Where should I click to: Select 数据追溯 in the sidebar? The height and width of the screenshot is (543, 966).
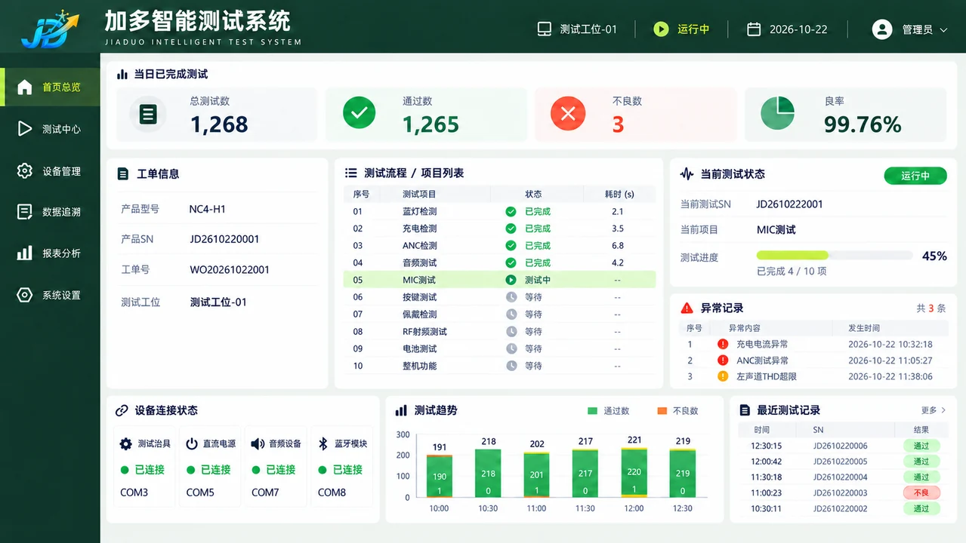(x=50, y=212)
